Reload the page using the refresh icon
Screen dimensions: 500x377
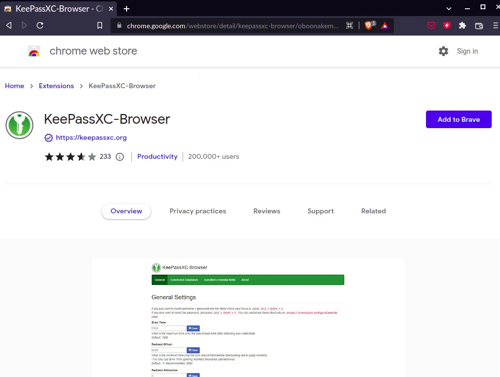(40, 25)
